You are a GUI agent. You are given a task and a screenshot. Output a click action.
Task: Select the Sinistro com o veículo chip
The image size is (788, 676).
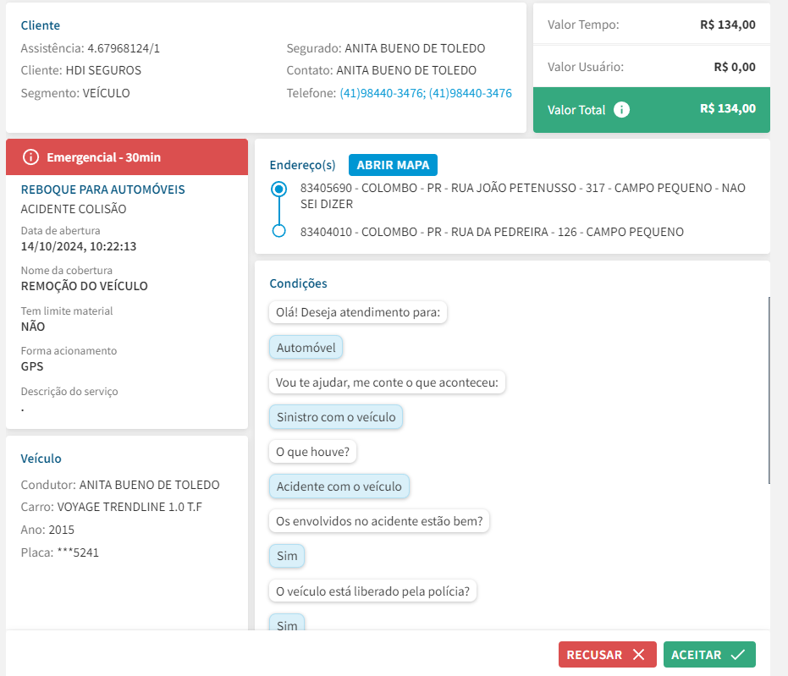(x=336, y=417)
